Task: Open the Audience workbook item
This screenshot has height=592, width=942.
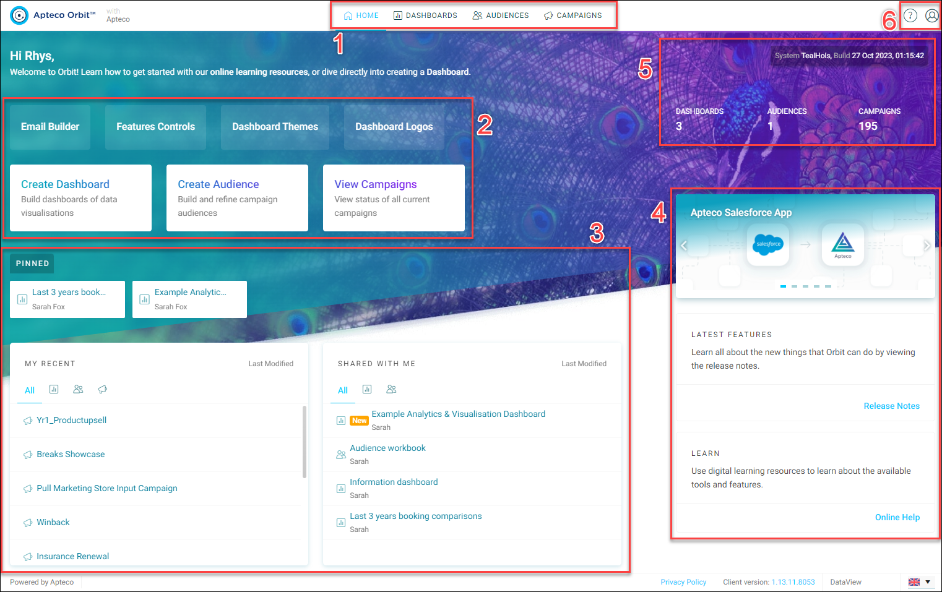Action: (x=387, y=448)
